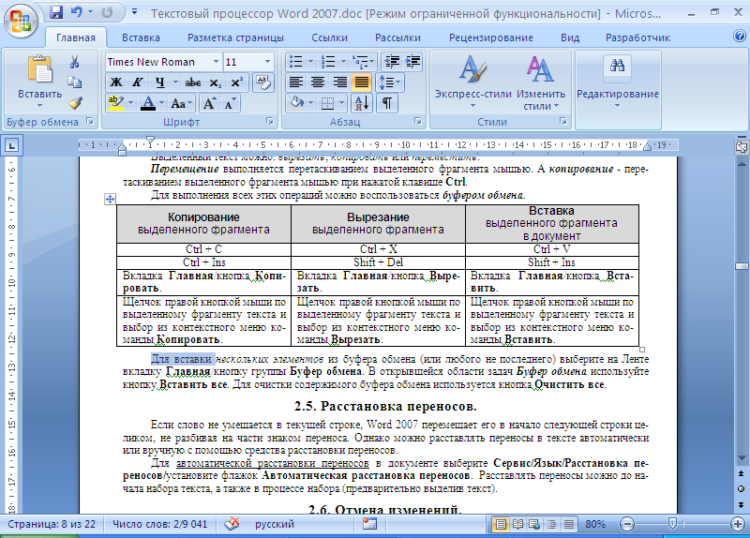Click the zoom slider handle

pos(672,524)
